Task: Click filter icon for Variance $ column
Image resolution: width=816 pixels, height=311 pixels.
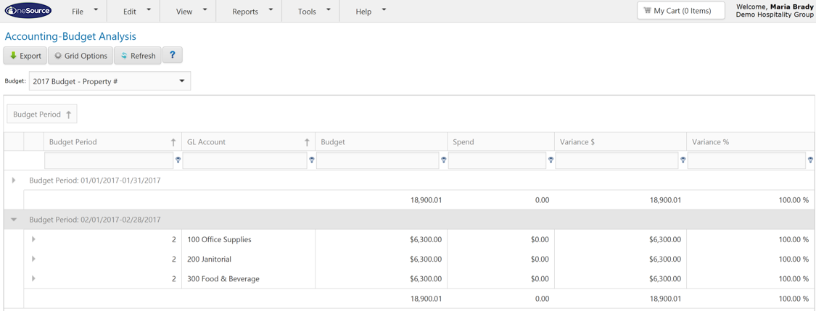Action: 683,160
